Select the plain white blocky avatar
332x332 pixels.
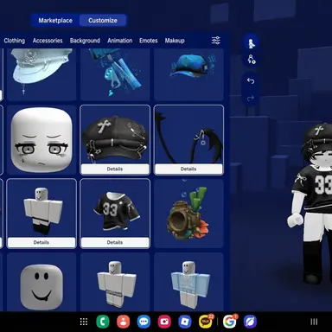tap(115, 283)
